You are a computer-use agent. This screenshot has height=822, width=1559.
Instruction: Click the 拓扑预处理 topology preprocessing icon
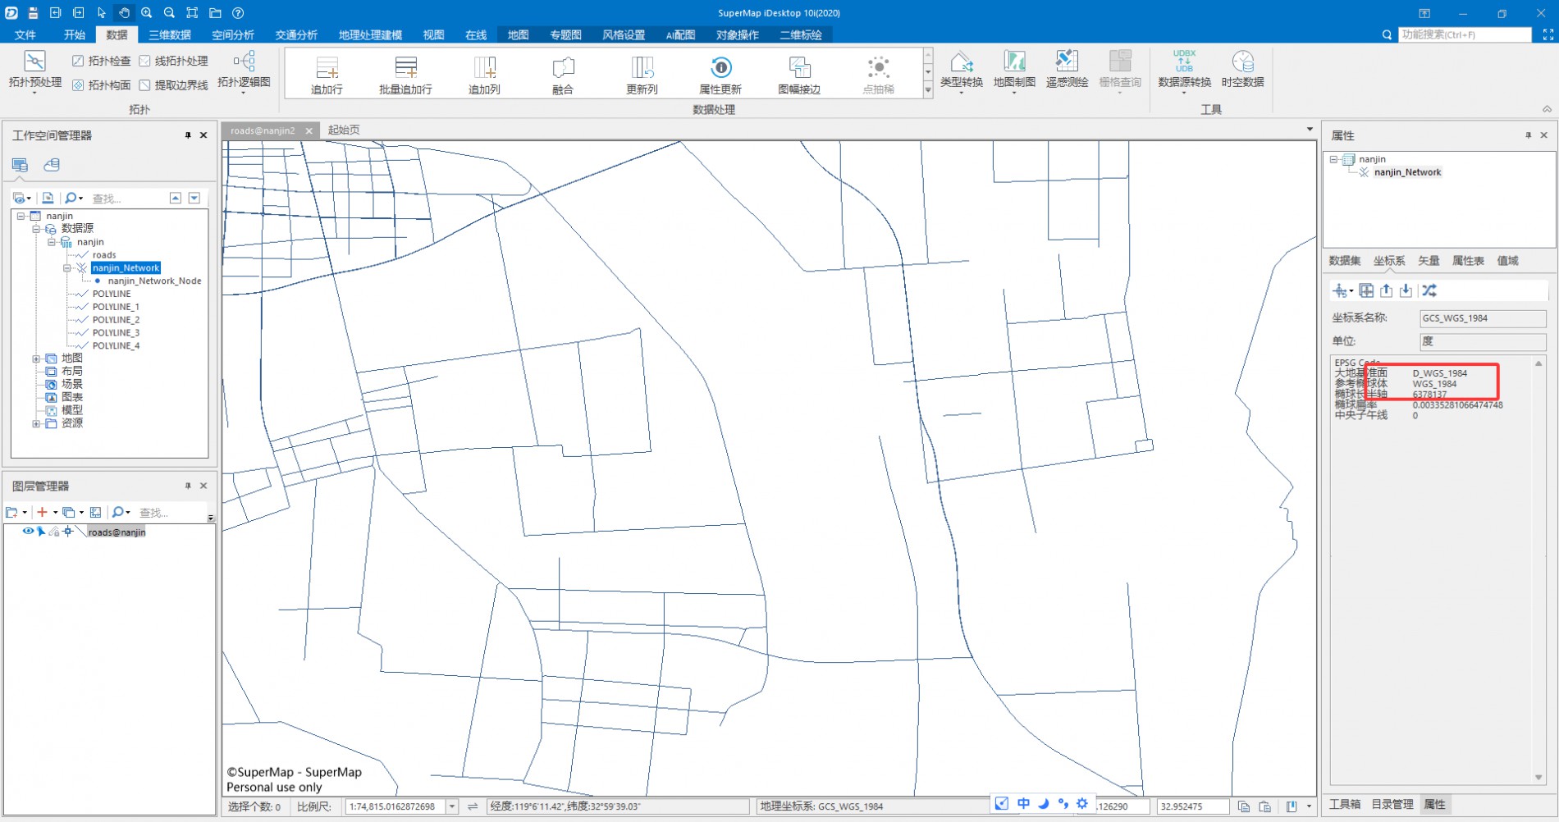click(34, 62)
